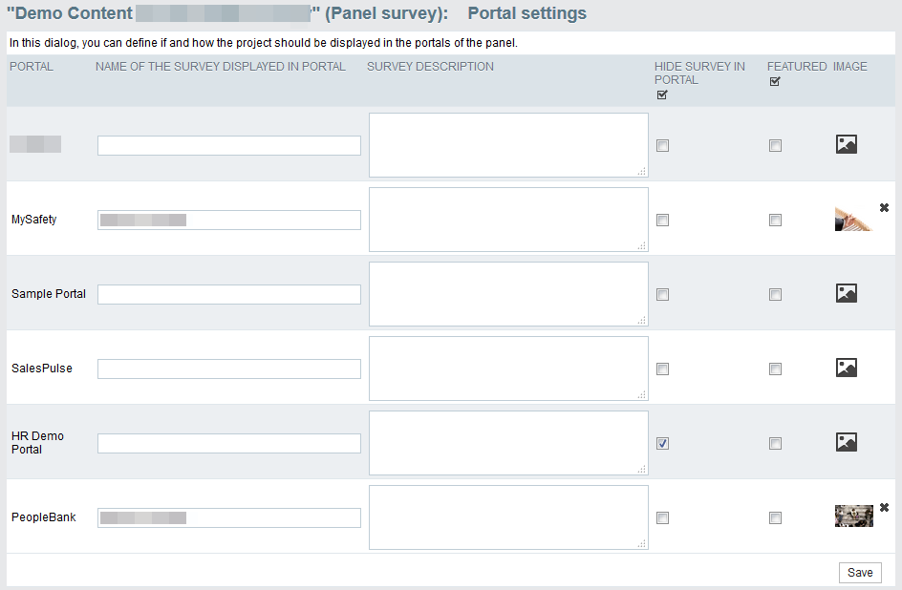This screenshot has width=902, height=590.
Task: Mark SalesPulse as featured
Action: pyautogui.click(x=776, y=369)
